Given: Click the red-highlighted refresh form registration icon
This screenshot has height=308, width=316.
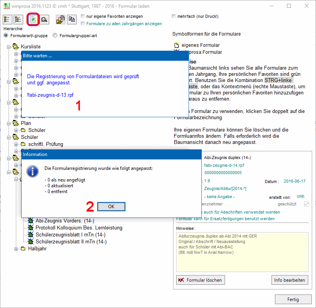Looking at the screenshot, I should click(33, 19).
